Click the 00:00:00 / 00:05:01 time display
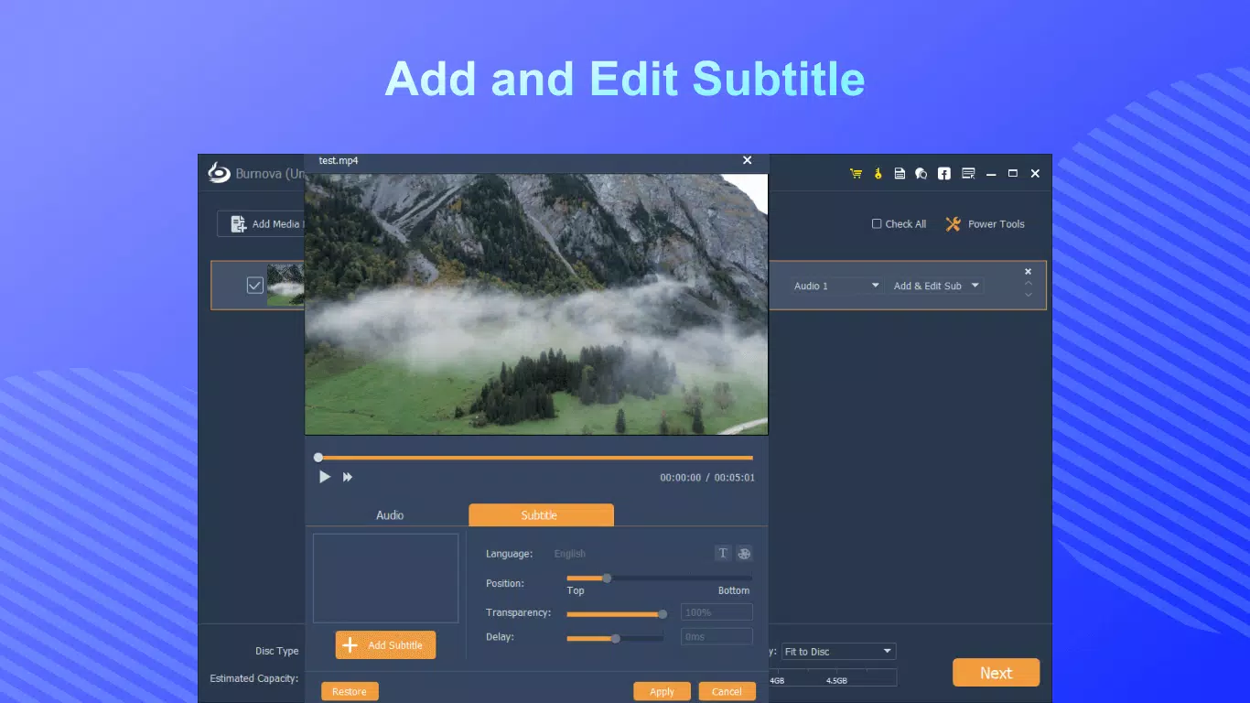The height and width of the screenshot is (703, 1250). [x=707, y=478]
